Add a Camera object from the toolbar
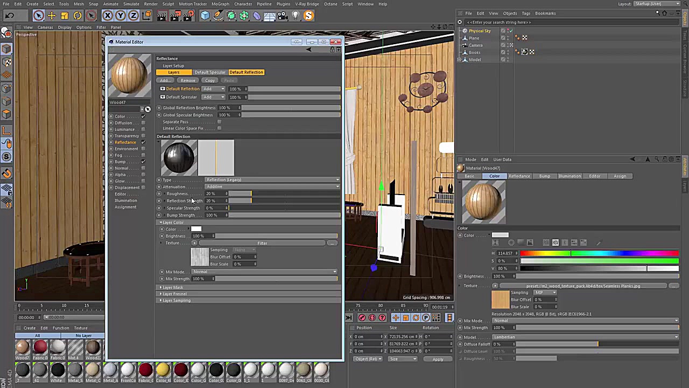This screenshot has height=388, width=689. click(x=282, y=15)
